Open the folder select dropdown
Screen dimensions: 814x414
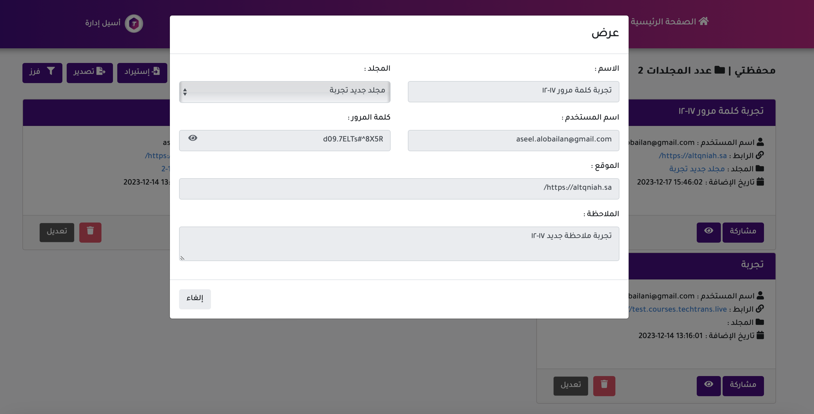tap(284, 92)
